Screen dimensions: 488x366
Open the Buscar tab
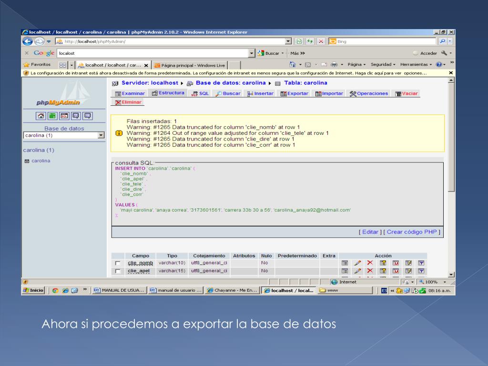(x=228, y=93)
